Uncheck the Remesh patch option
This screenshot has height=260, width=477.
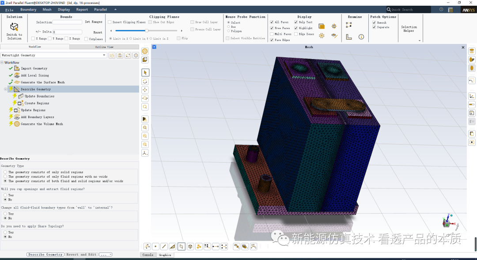coord(374,22)
